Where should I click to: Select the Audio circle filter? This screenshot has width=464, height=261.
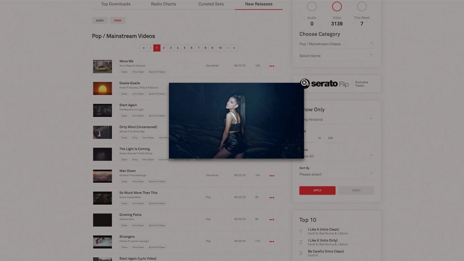coord(312,6)
